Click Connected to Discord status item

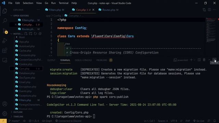pos(68,121)
